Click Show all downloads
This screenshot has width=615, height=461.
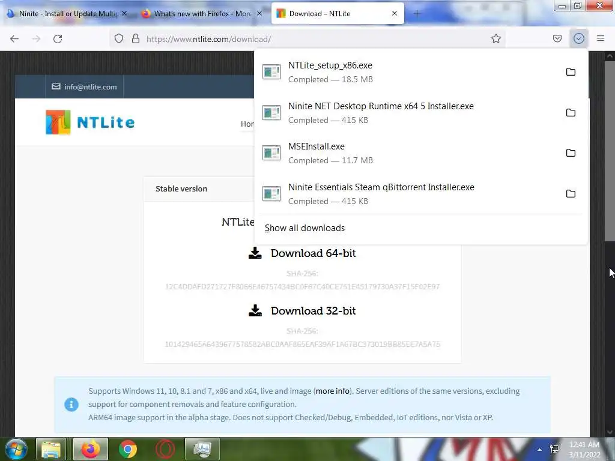click(x=304, y=228)
